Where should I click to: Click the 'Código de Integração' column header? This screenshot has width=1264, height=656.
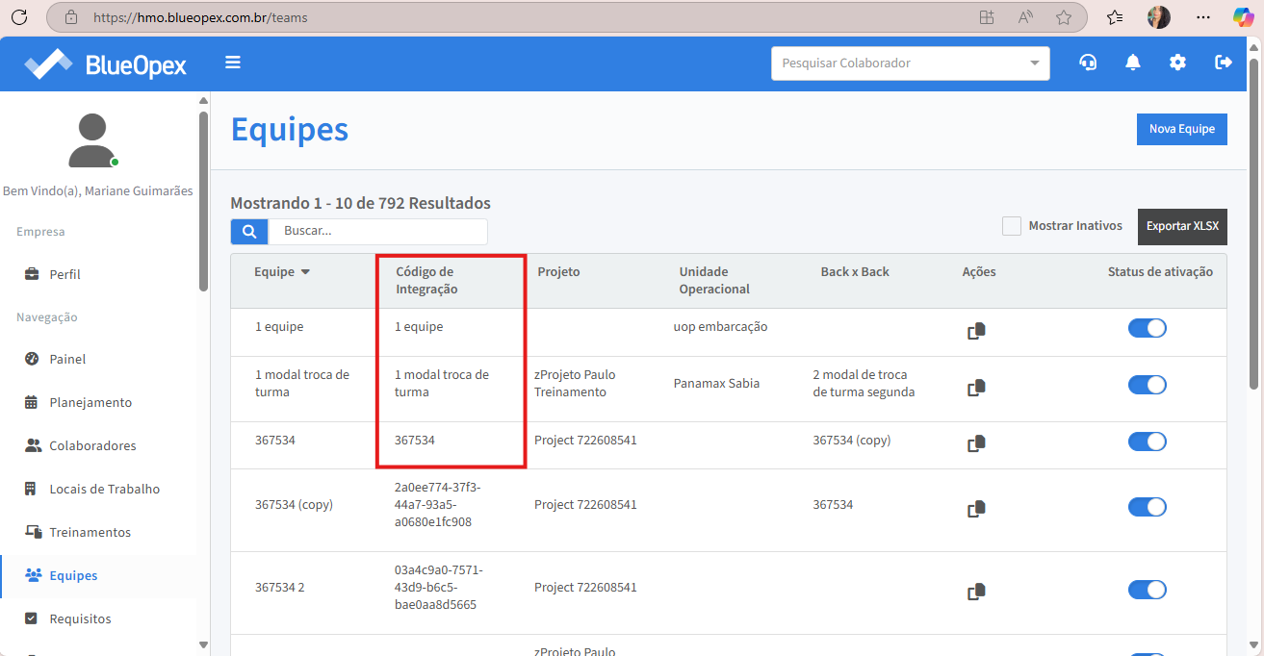coord(425,280)
